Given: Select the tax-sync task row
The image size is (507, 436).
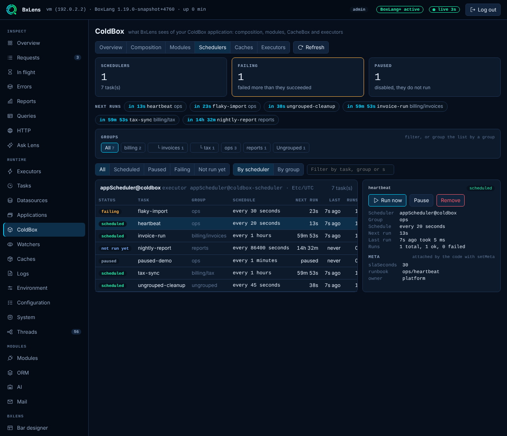Looking at the screenshot, I should coord(226,273).
